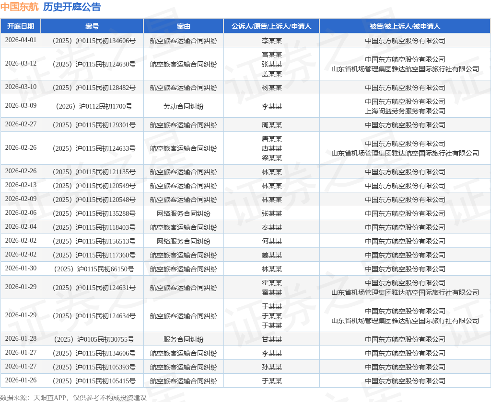Click the 服务合同纠纷 cause in 2026-01-28 row
The image size is (491, 402).
click(x=183, y=339)
